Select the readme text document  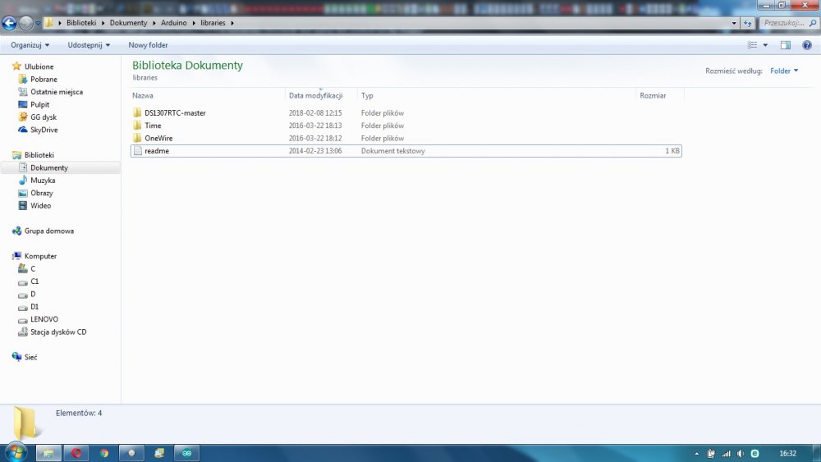pos(156,151)
